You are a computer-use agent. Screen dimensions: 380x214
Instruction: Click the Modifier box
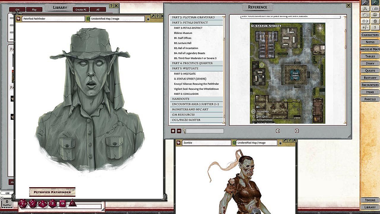point(7,203)
